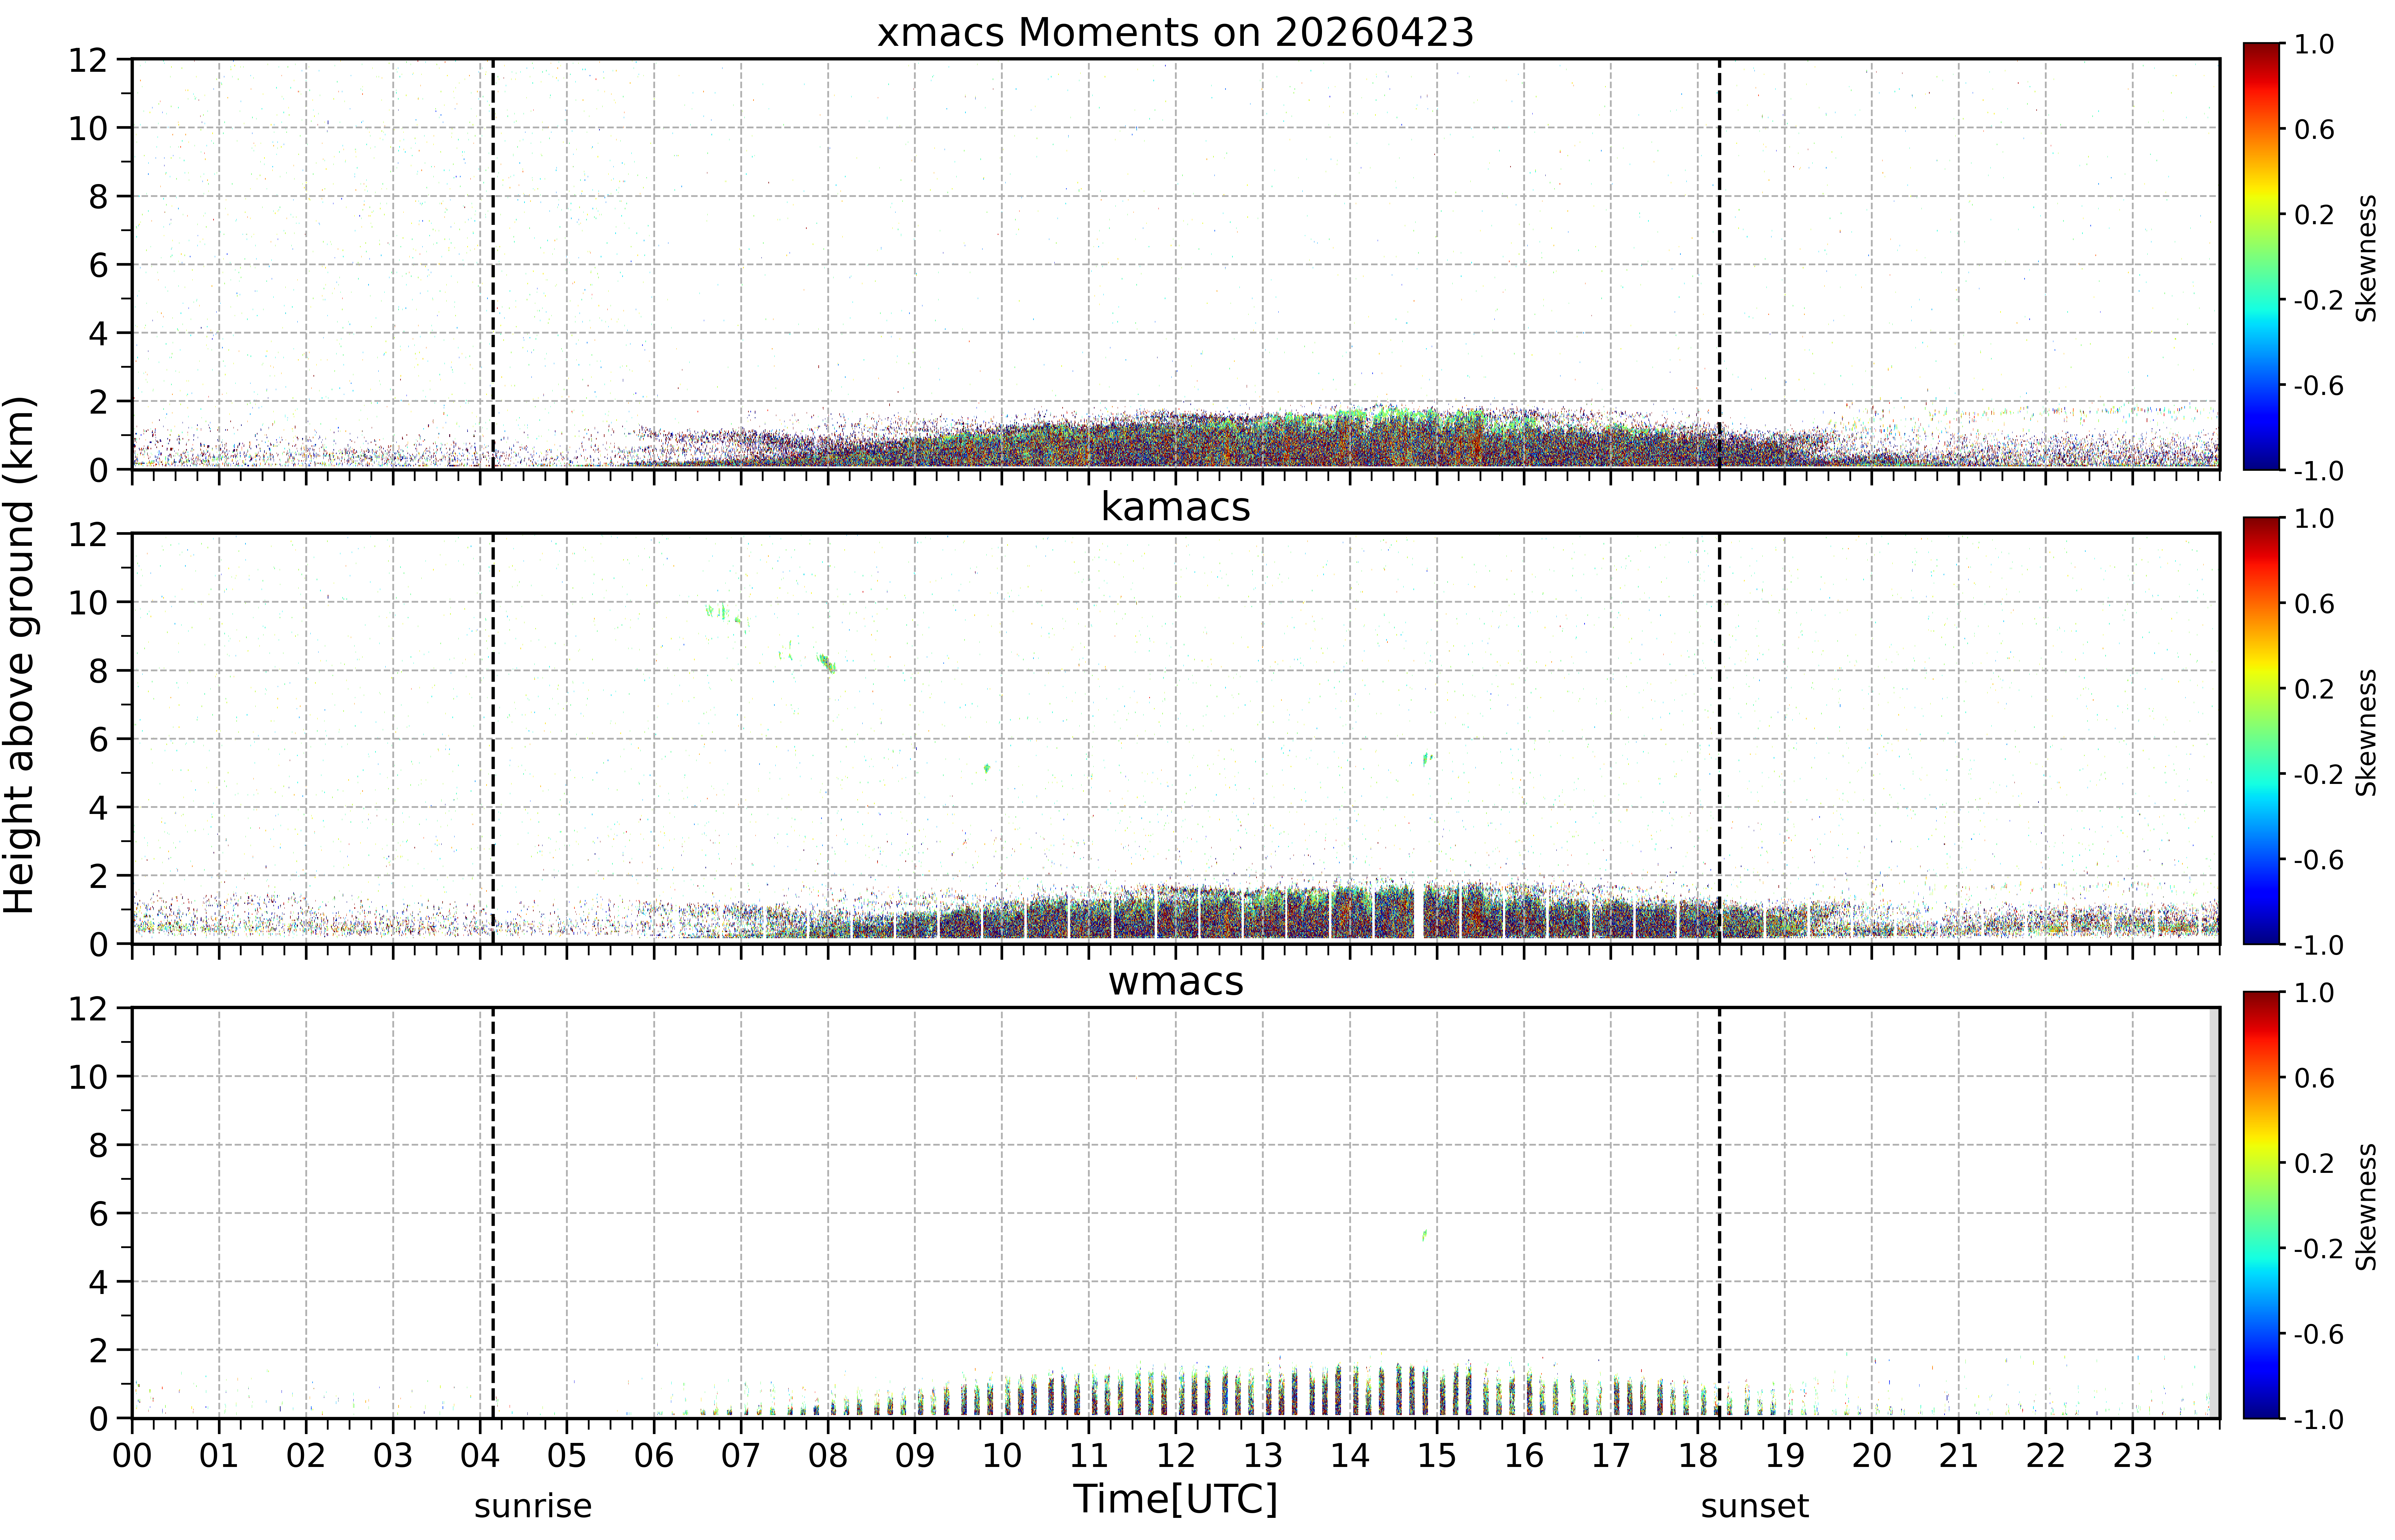Click the 'Skewness' label of wmacs colorbar
This screenshot has width=2395, height=1540.
click(2366, 1207)
